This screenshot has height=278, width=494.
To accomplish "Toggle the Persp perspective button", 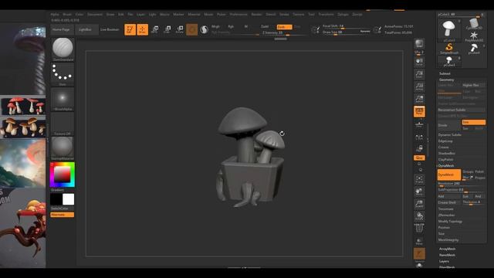I will pyautogui.click(x=419, y=111).
